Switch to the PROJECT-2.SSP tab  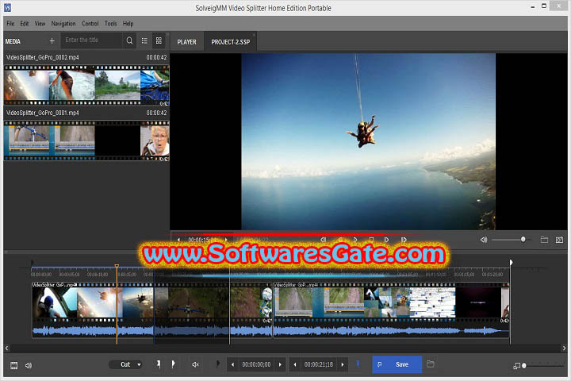pyautogui.click(x=231, y=41)
